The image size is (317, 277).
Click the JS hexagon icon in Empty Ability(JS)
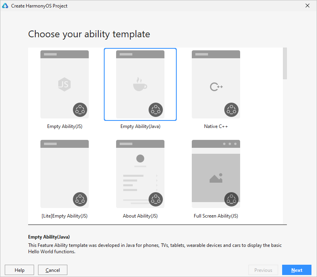tap(65, 84)
